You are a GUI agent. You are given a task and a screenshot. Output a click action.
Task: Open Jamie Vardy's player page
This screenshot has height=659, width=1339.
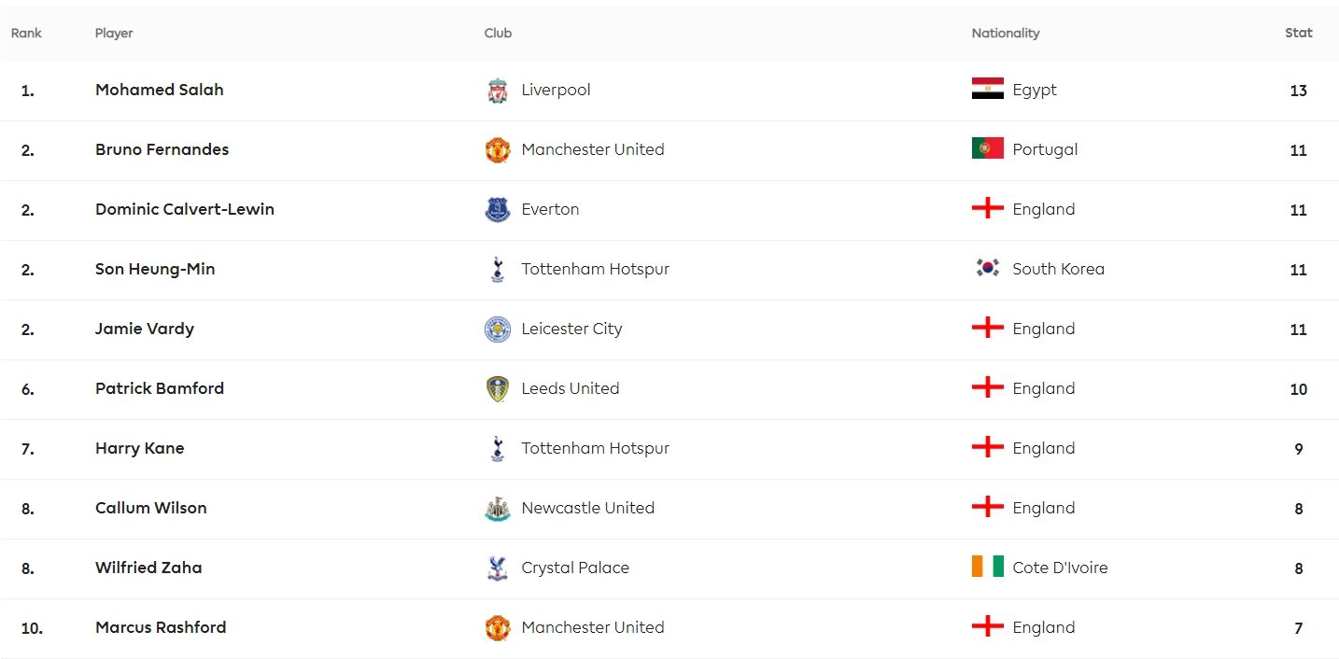145,329
